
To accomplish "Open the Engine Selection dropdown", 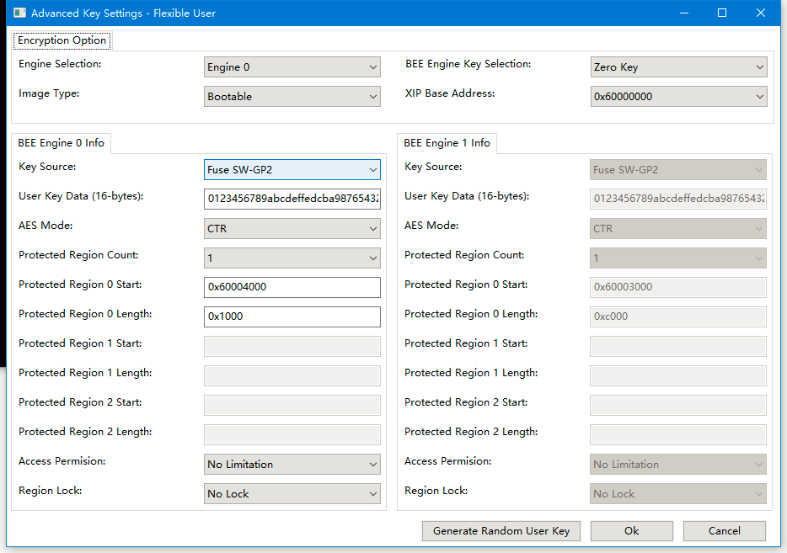I will tap(292, 66).
